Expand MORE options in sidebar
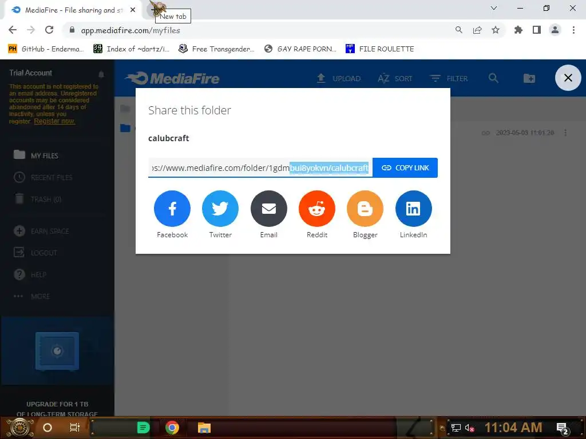Screen dimensions: 586x439 coord(31,296)
